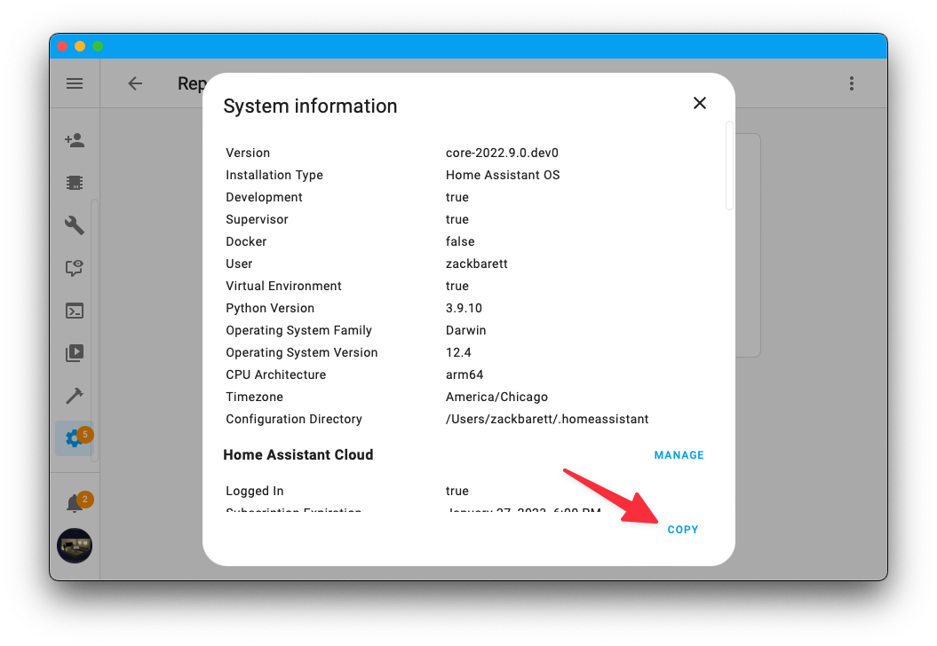Click the back arrow in header
Image resolution: width=937 pixels, height=646 pixels.
tap(135, 83)
